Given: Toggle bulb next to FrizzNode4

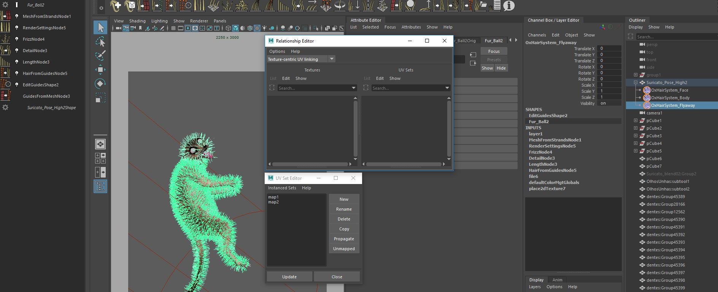Looking at the screenshot, I should pyautogui.click(x=17, y=39).
